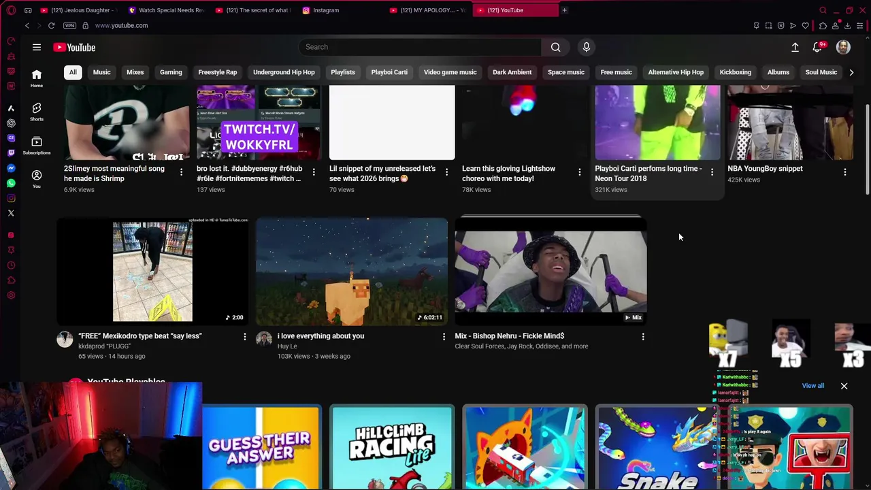Select the Freestyle Rap filter chip
This screenshot has width=871, height=490.
point(218,72)
